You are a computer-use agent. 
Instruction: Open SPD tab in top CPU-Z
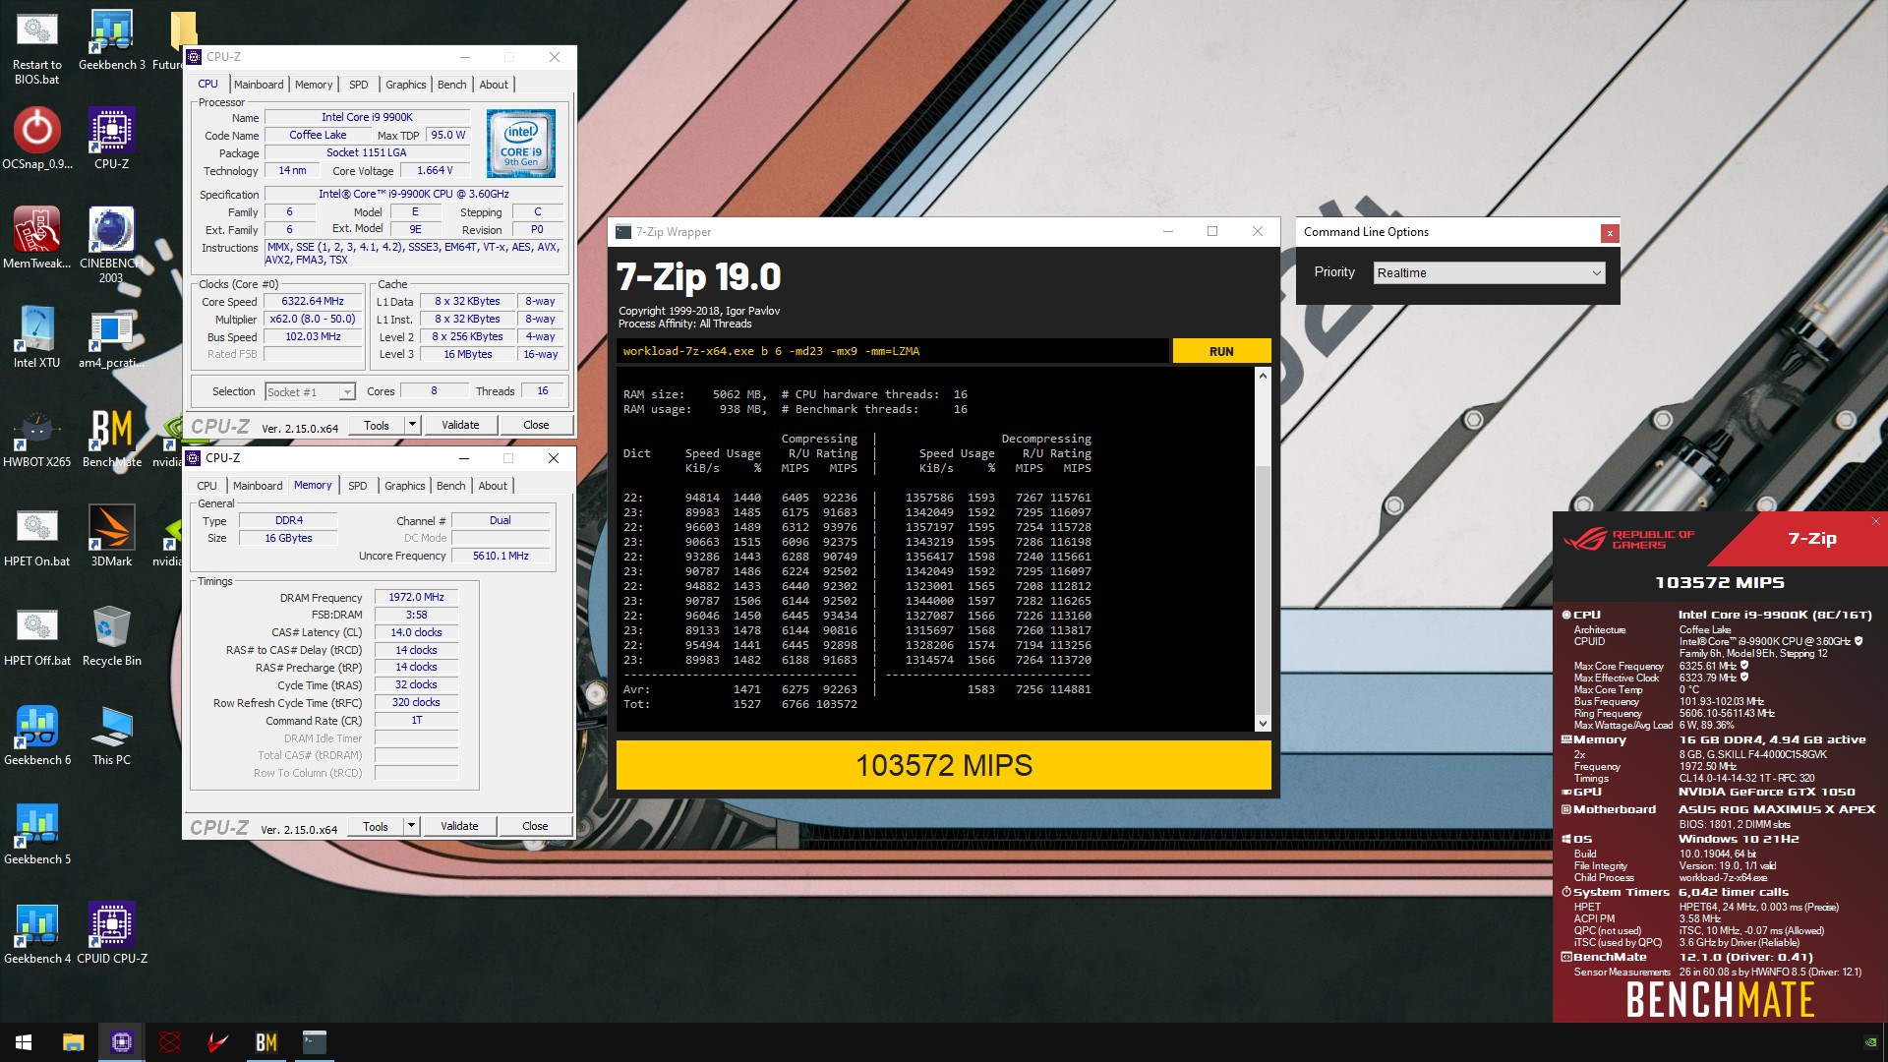(x=359, y=85)
